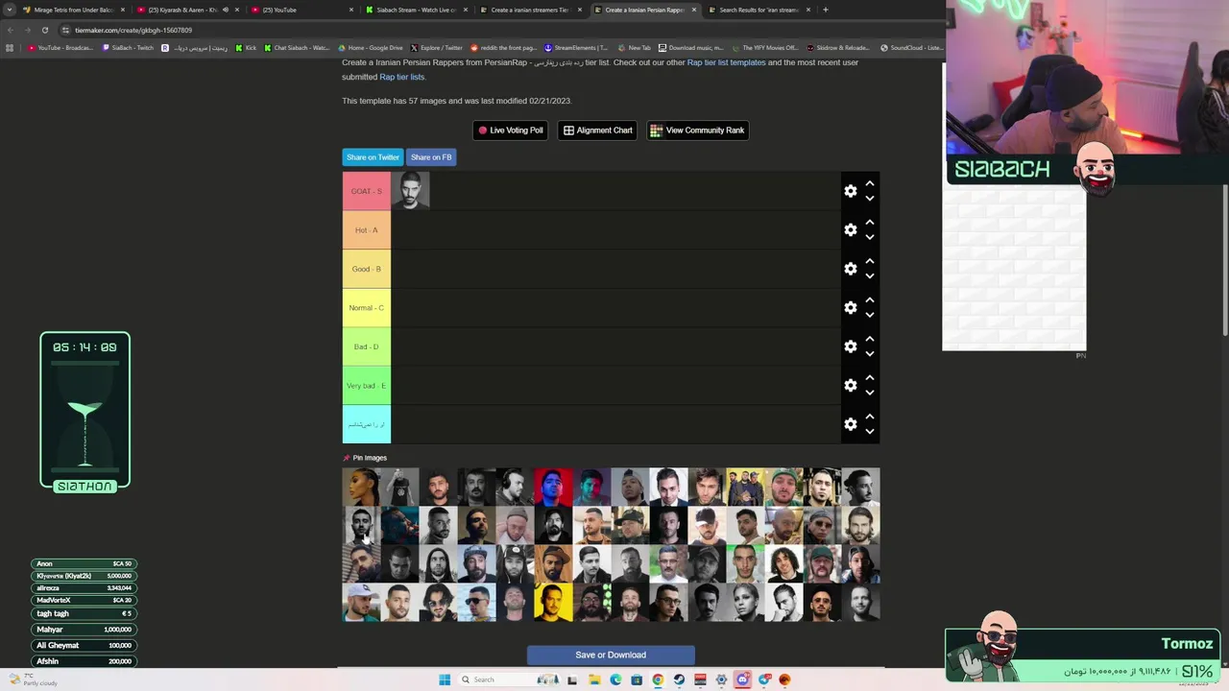
Task: Move Good - B row up with up arrow
Action: click(x=870, y=261)
